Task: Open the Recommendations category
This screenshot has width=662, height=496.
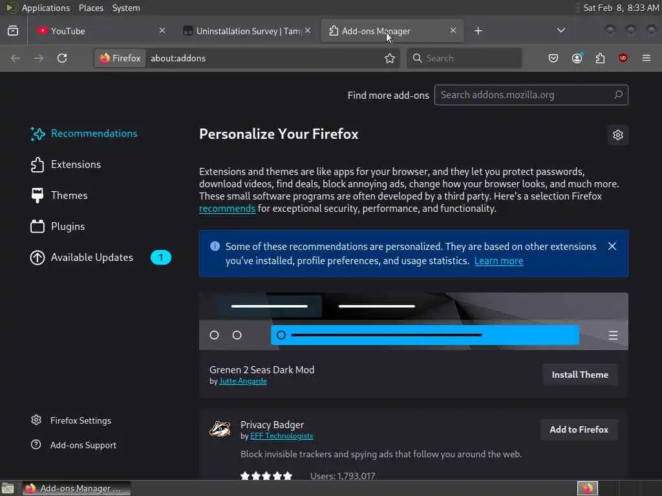Action: coord(83,134)
